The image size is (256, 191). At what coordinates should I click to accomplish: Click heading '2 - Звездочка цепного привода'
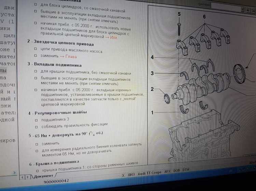pyautogui.click(x=60, y=45)
